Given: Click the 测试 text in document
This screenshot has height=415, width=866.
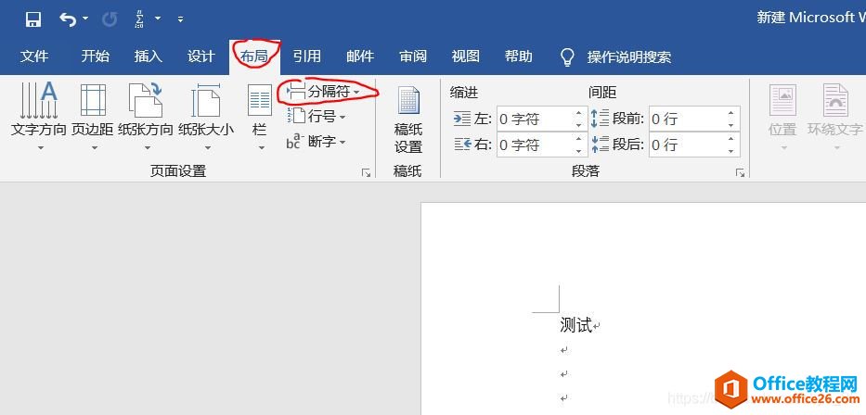Looking at the screenshot, I should pyautogui.click(x=576, y=325).
